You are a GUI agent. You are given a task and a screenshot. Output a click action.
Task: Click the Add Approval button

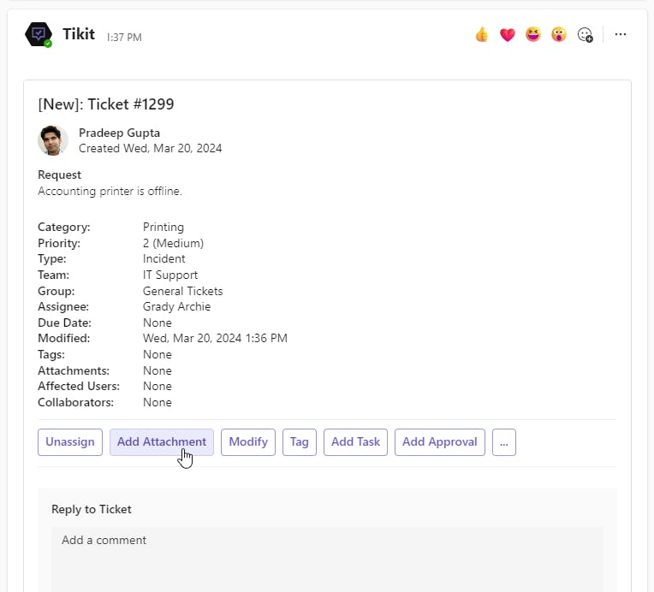coord(440,442)
